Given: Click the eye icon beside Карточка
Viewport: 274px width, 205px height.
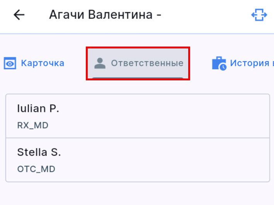Looking at the screenshot, I should [x=10, y=63].
